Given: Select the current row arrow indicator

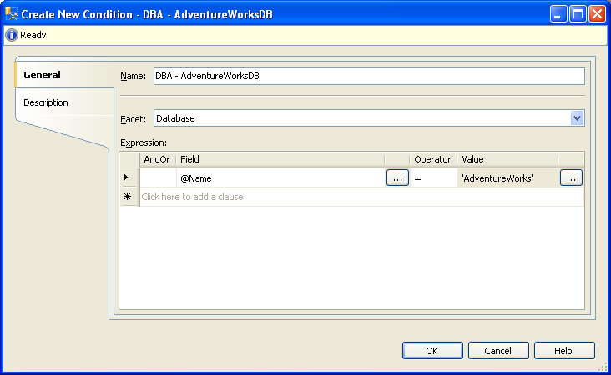Looking at the screenshot, I should click(x=126, y=177).
